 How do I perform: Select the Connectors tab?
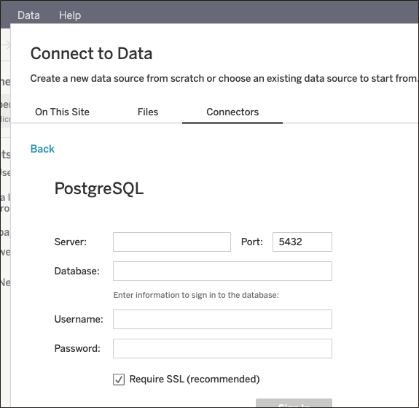pos(232,112)
